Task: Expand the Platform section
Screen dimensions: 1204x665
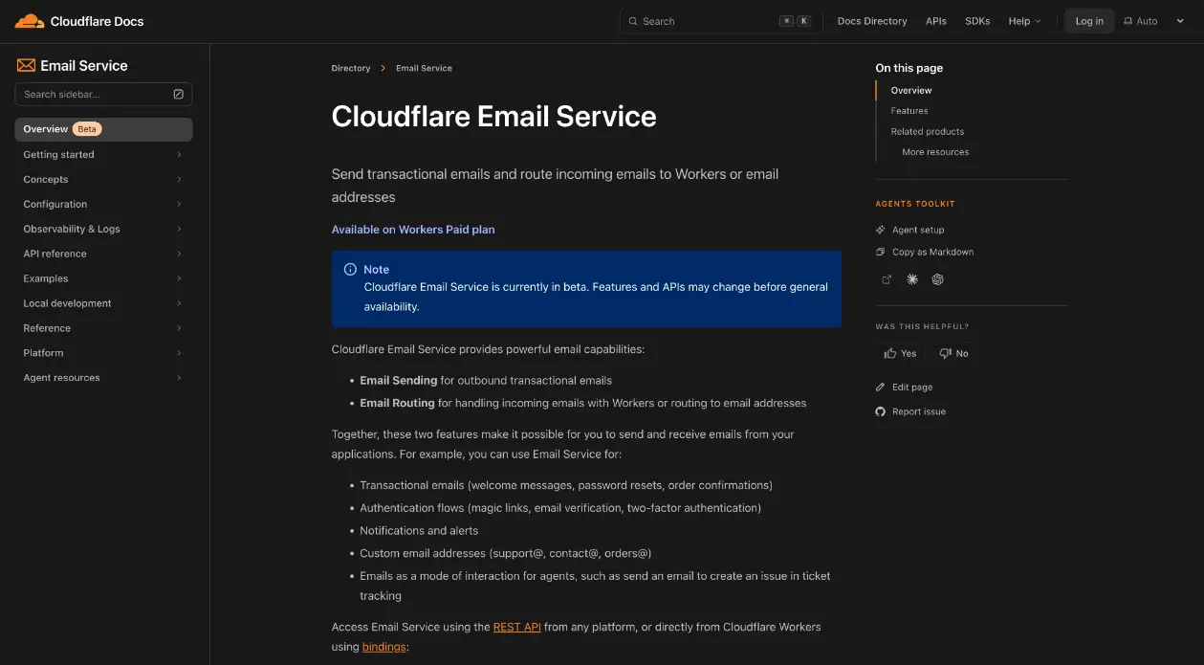Action: coord(103,353)
